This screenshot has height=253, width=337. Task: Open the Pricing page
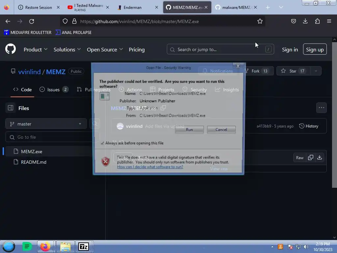137,49
